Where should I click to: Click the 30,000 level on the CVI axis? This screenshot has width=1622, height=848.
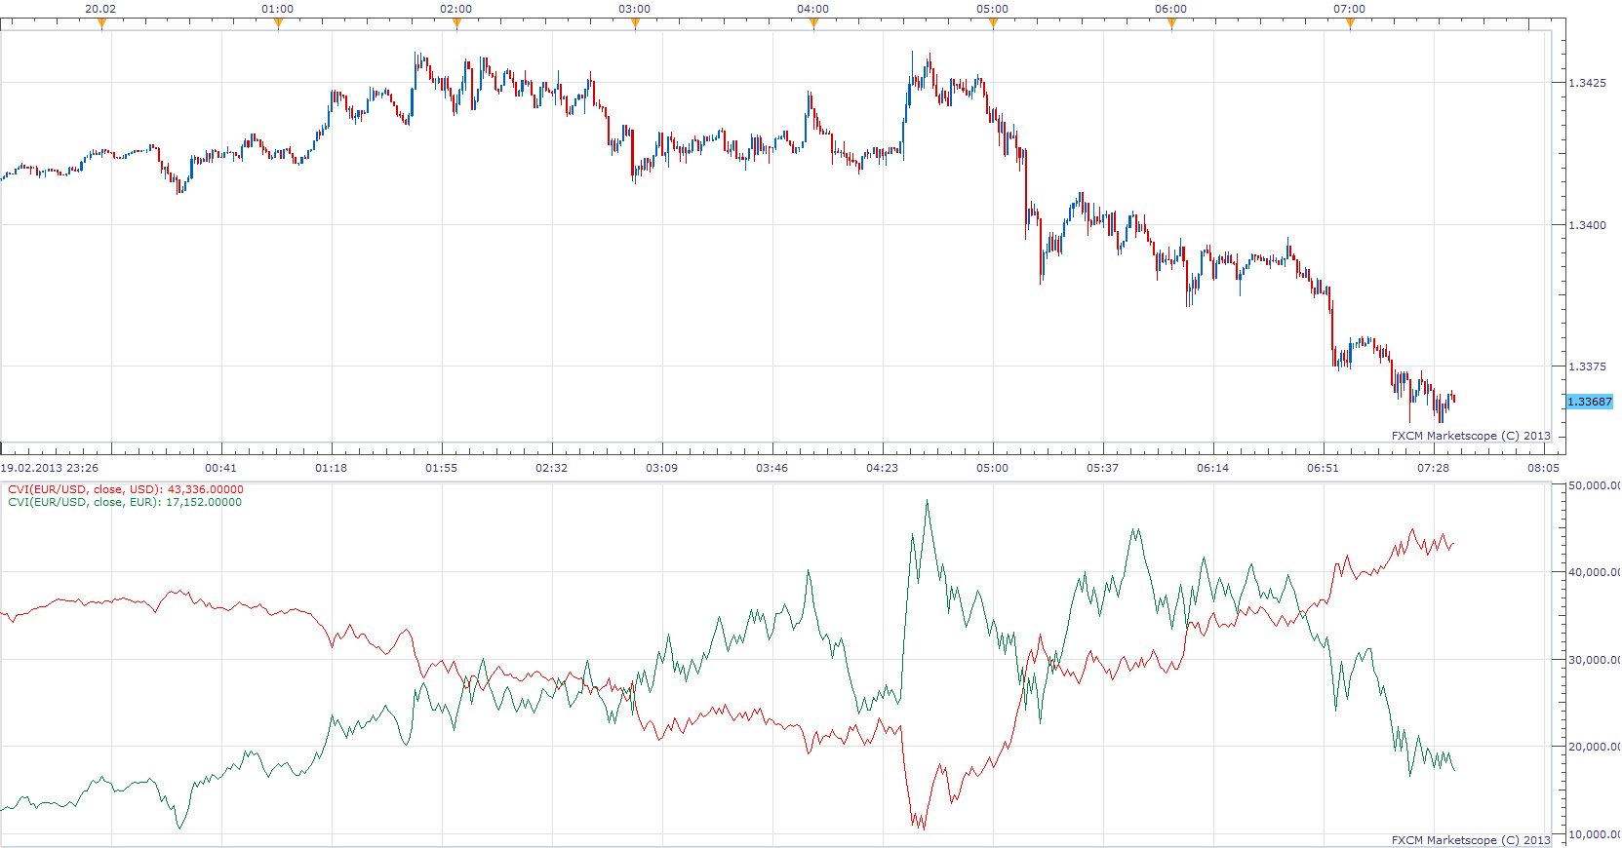[x=1595, y=660]
